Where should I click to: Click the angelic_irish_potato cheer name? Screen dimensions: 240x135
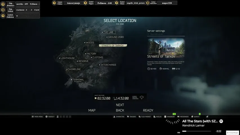coord(136,3)
